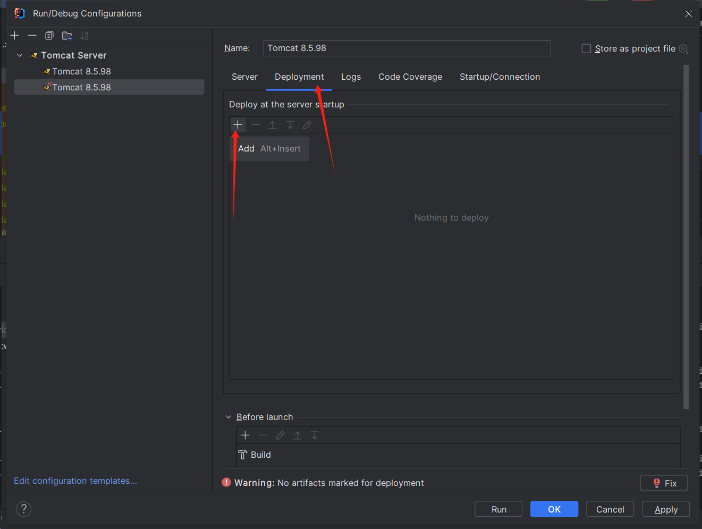Click the 'Nothing to deploy' text
Screen dimensions: 702x529
(x=452, y=217)
